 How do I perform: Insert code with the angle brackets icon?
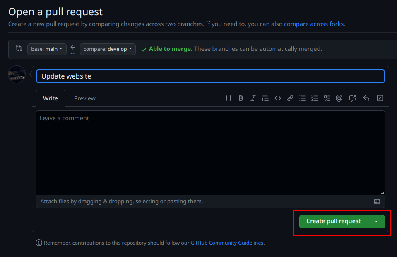(278, 98)
